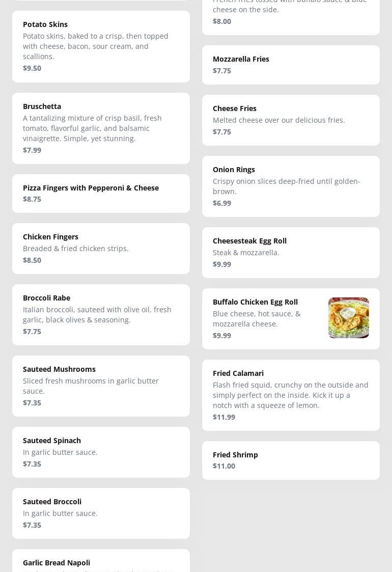
Task: Open the Garlic Bread Napoli item
Action: click(101, 562)
